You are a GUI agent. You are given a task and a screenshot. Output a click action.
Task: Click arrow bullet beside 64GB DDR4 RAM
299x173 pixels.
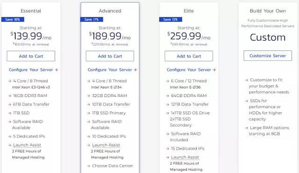[x=167, y=96]
